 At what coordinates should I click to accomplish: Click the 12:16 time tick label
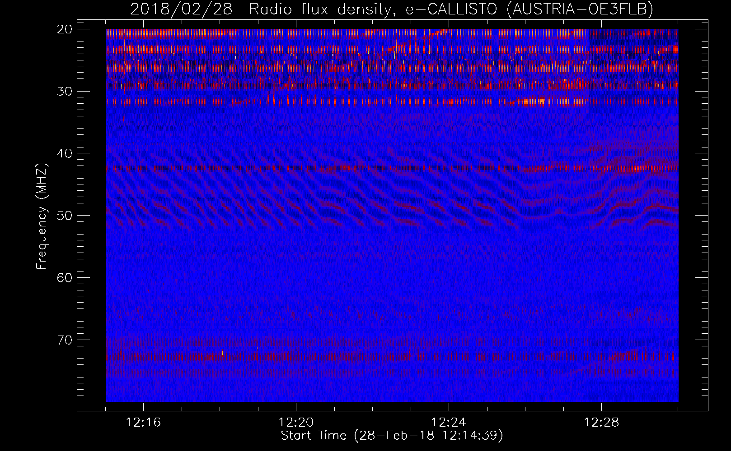(x=143, y=423)
